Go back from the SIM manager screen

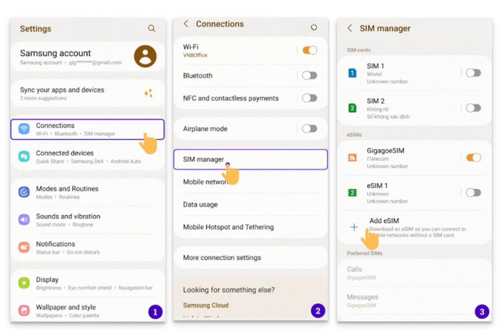350,28
